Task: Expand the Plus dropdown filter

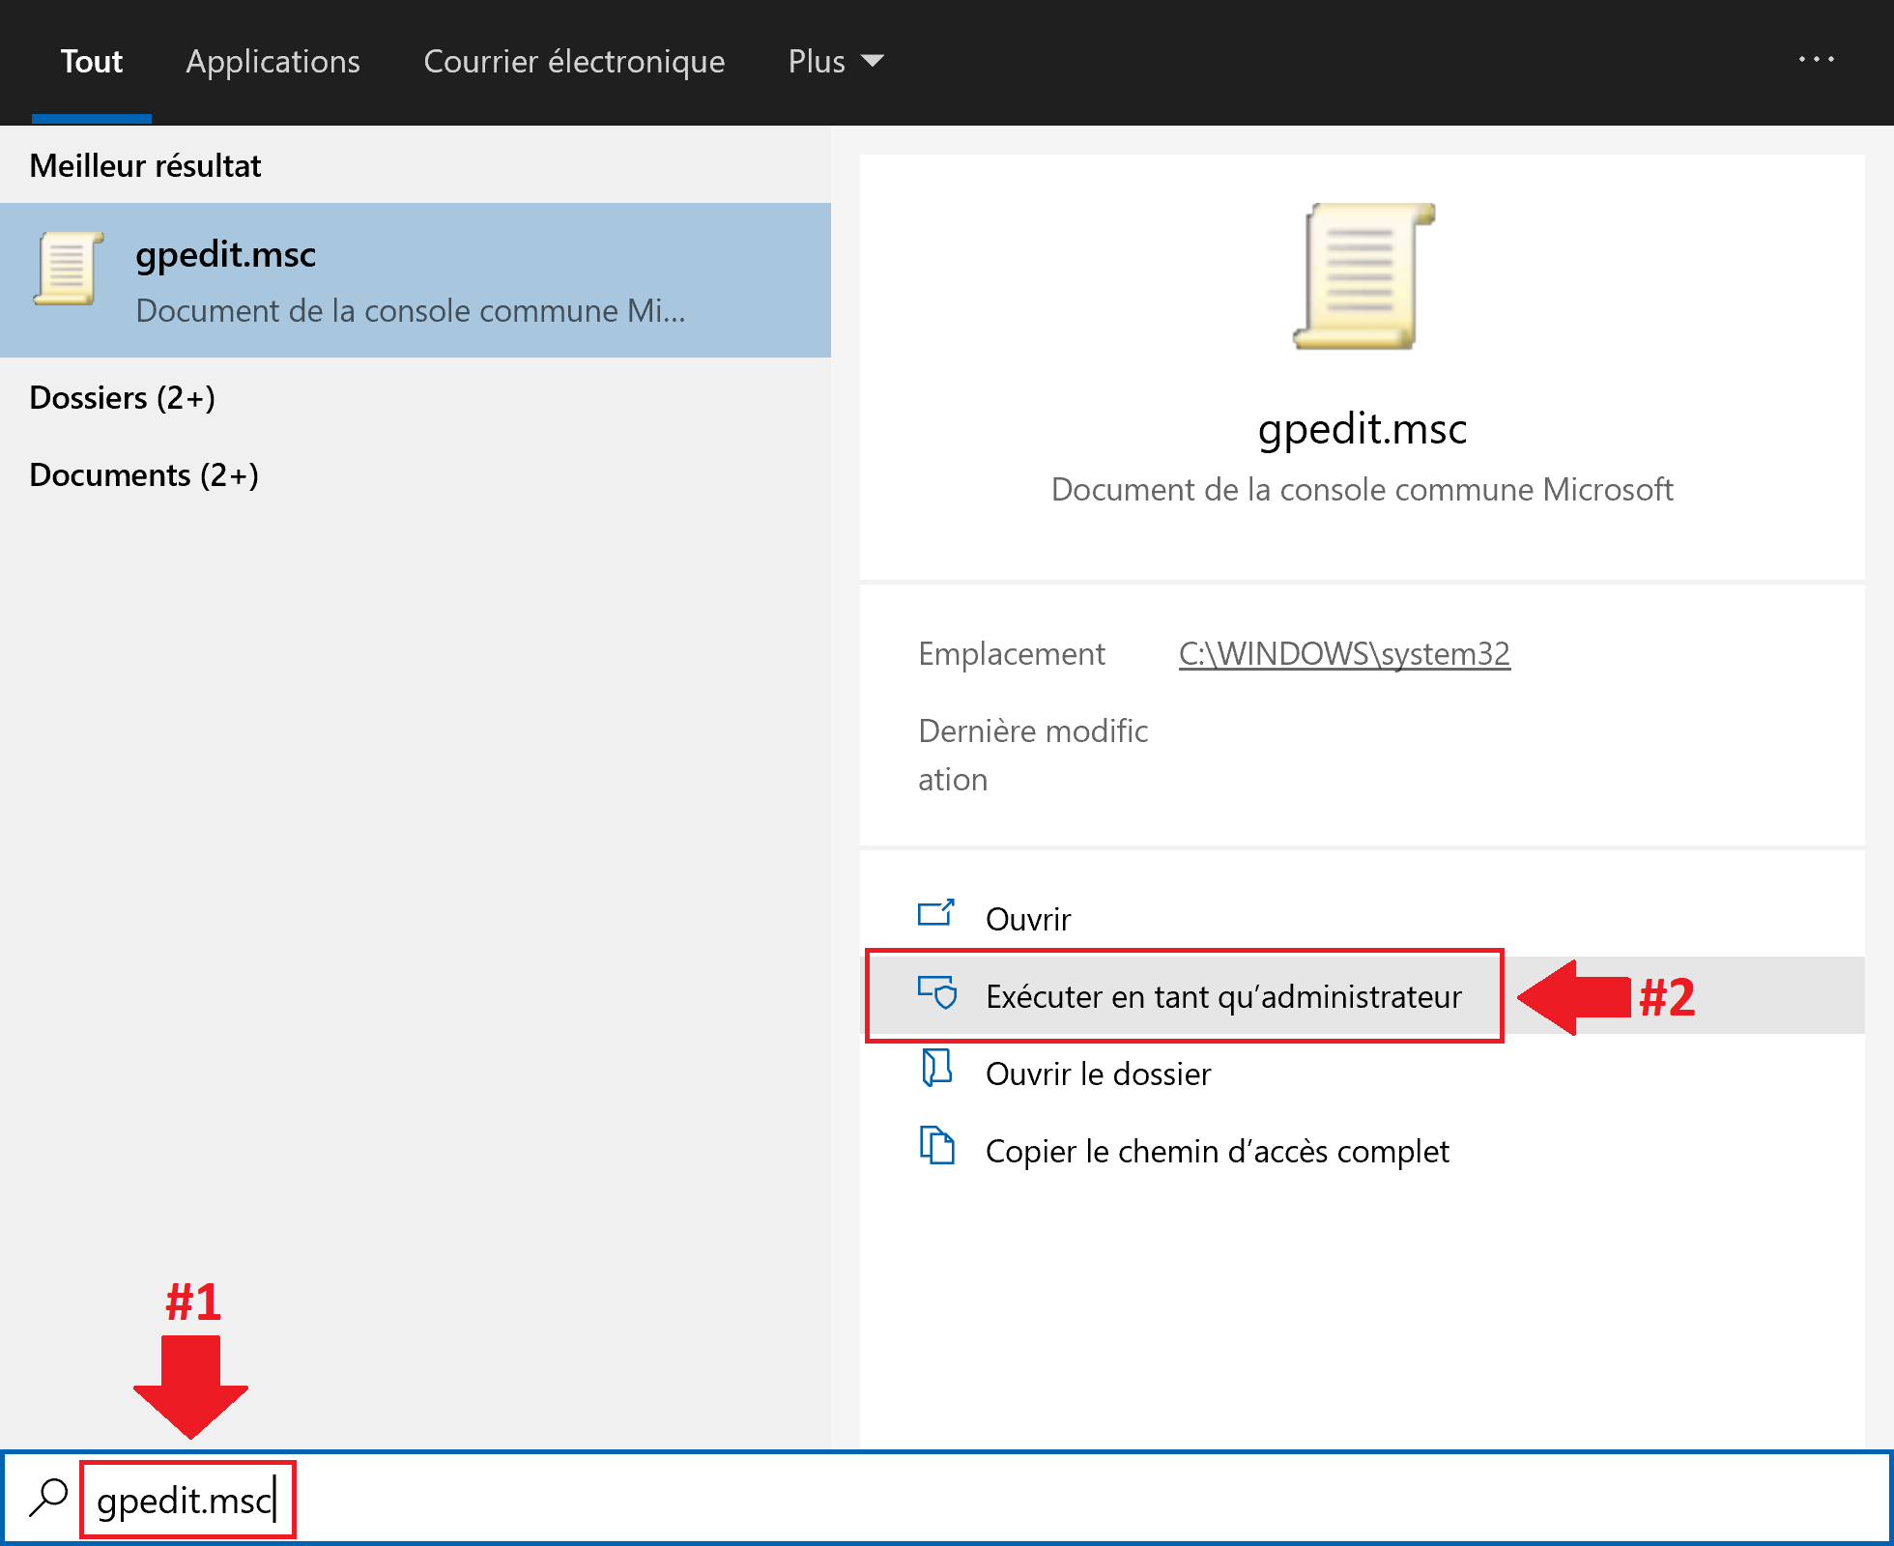Action: [x=835, y=62]
